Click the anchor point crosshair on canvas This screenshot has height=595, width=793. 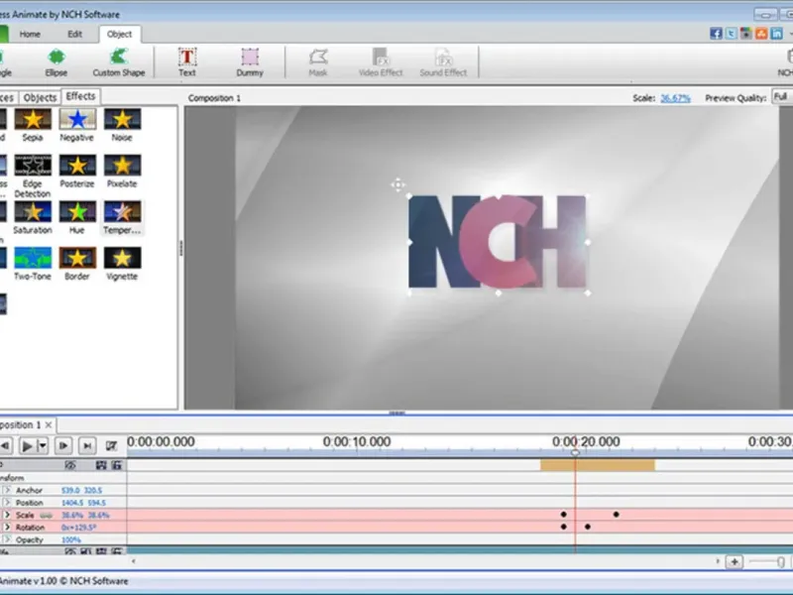point(398,184)
